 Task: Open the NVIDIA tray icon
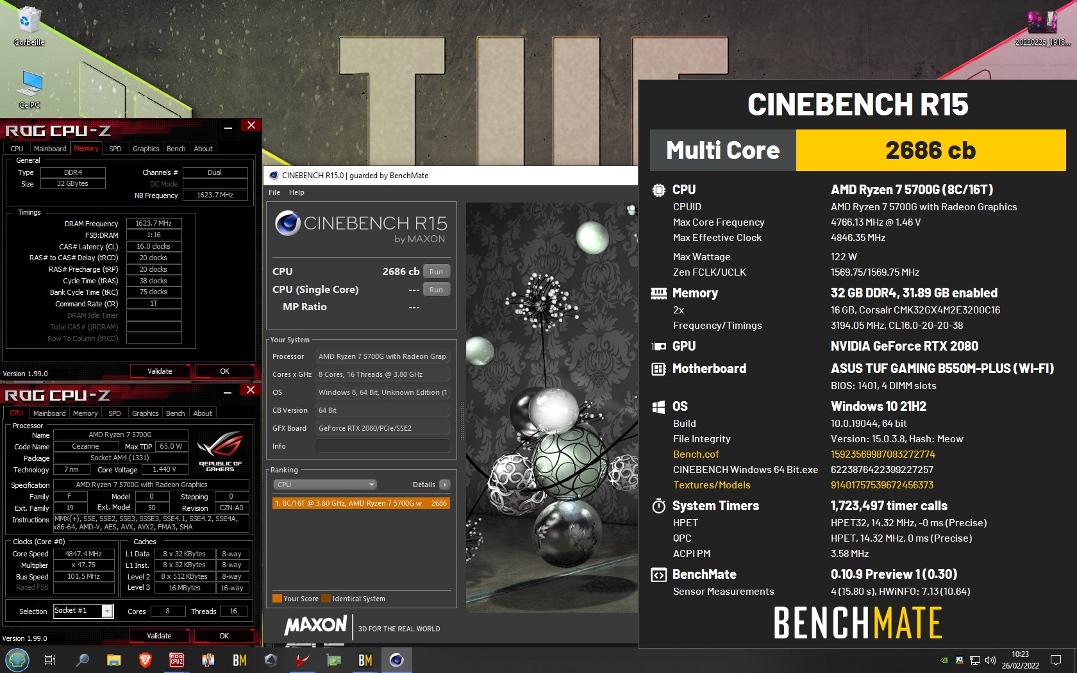tap(944, 660)
